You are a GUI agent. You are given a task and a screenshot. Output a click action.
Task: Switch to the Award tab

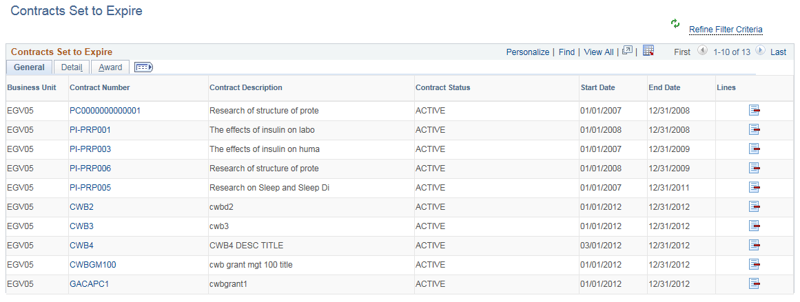[x=110, y=67]
